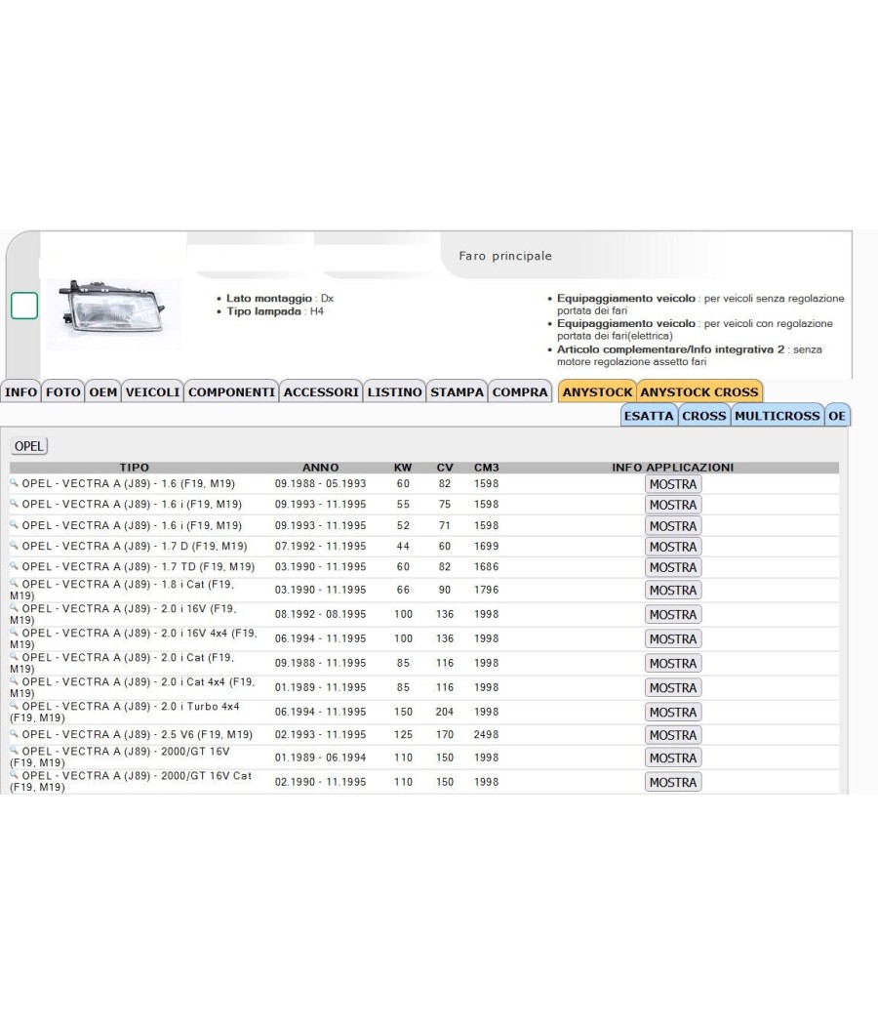Click the CM3 column header
The width and height of the screenshot is (878, 1025).
pos(487,468)
